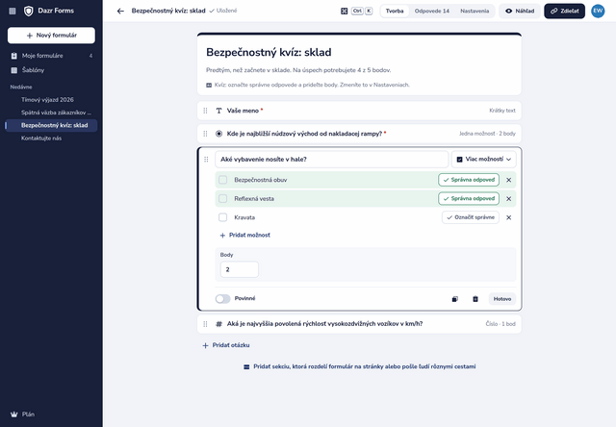Click Pridať možnosť link

click(244, 235)
